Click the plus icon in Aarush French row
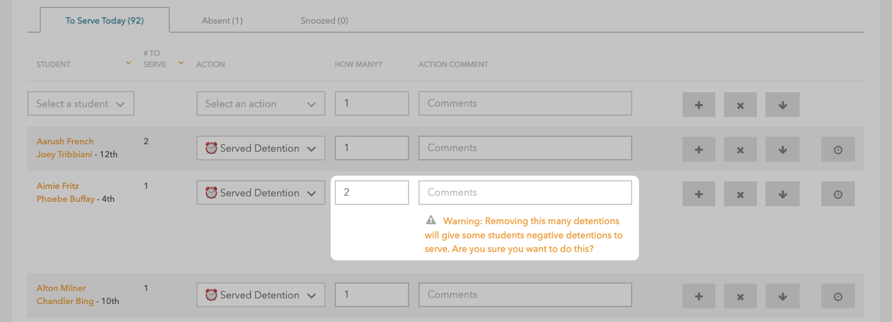This screenshot has height=322, width=892. (x=699, y=149)
